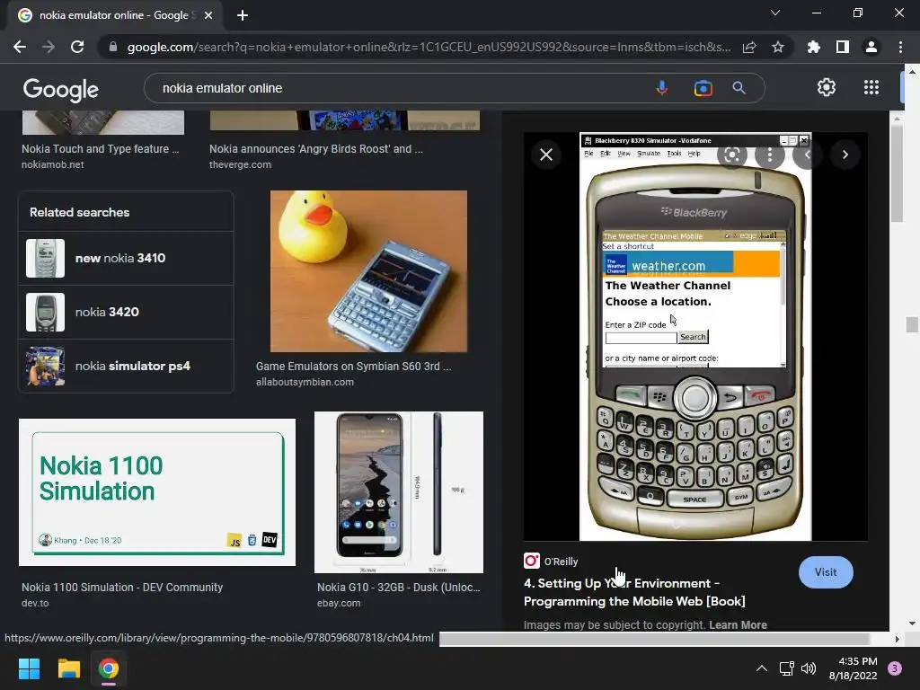Select related search nokia 3420
The width and height of the screenshot is (920, 690).
click(126, 312)
